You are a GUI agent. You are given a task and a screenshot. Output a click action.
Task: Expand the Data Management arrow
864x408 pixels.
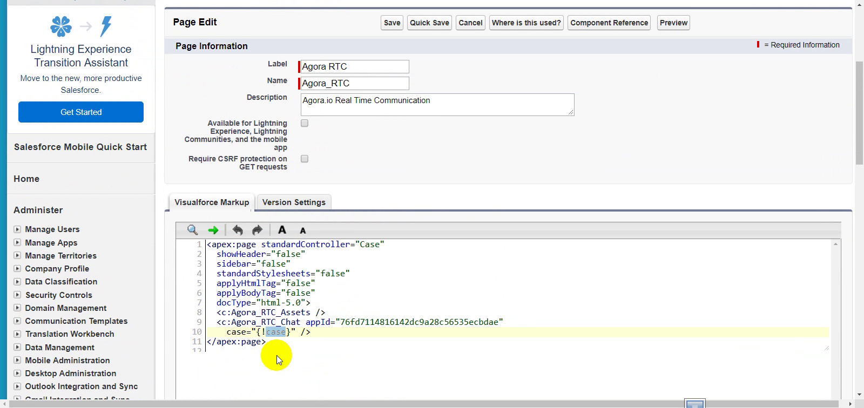[17, 348]
